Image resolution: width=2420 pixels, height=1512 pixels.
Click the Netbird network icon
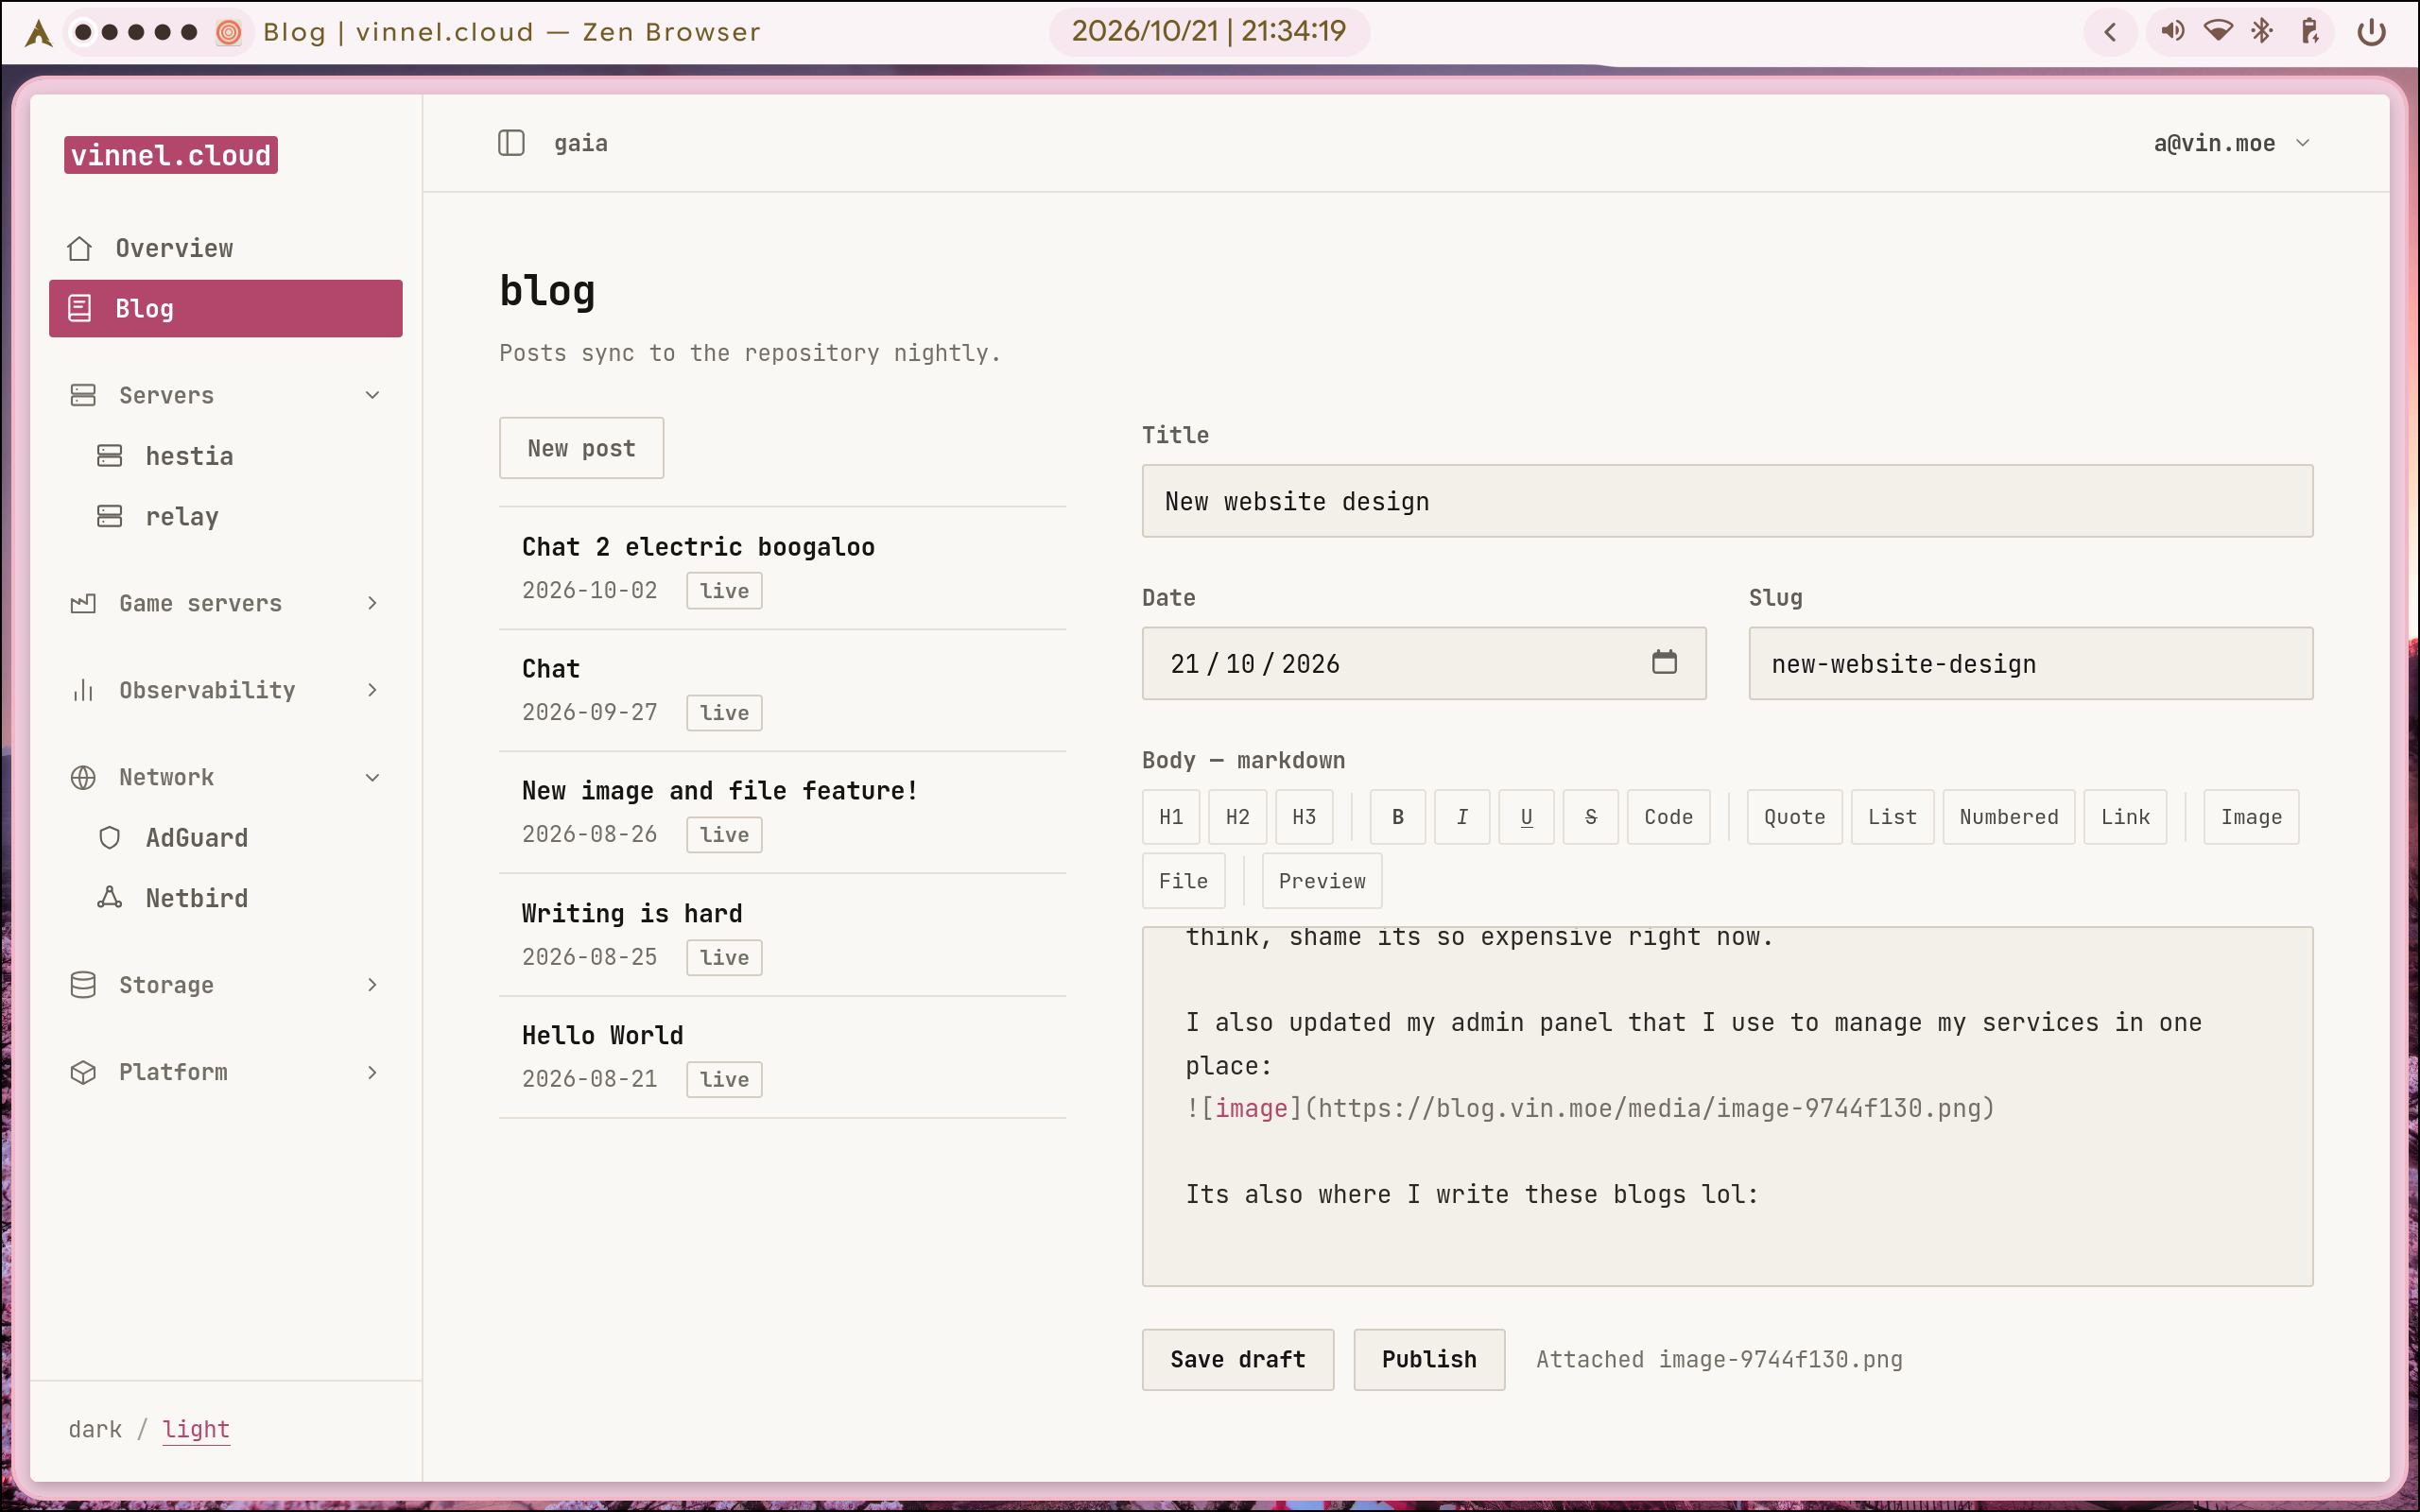coord(109,898)
